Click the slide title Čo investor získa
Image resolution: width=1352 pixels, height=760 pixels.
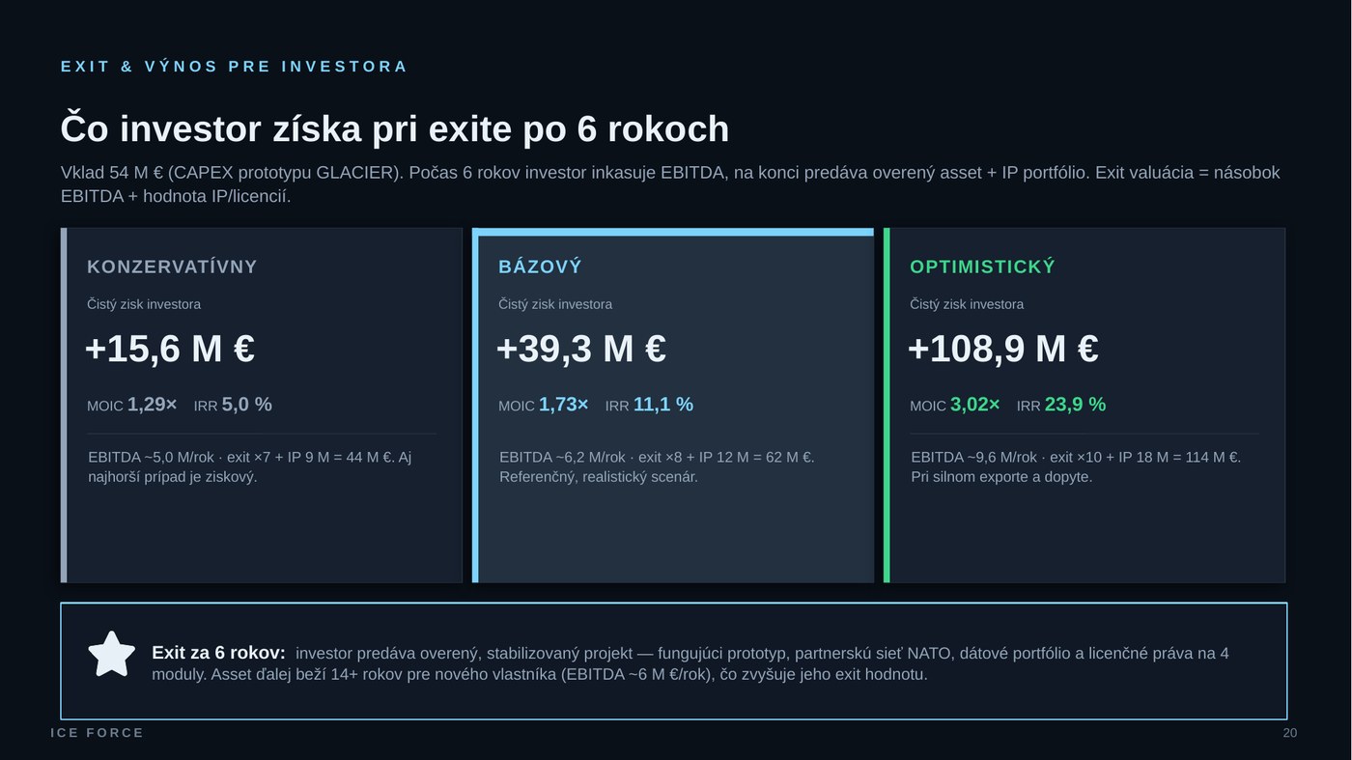click(x=395, y=128)
